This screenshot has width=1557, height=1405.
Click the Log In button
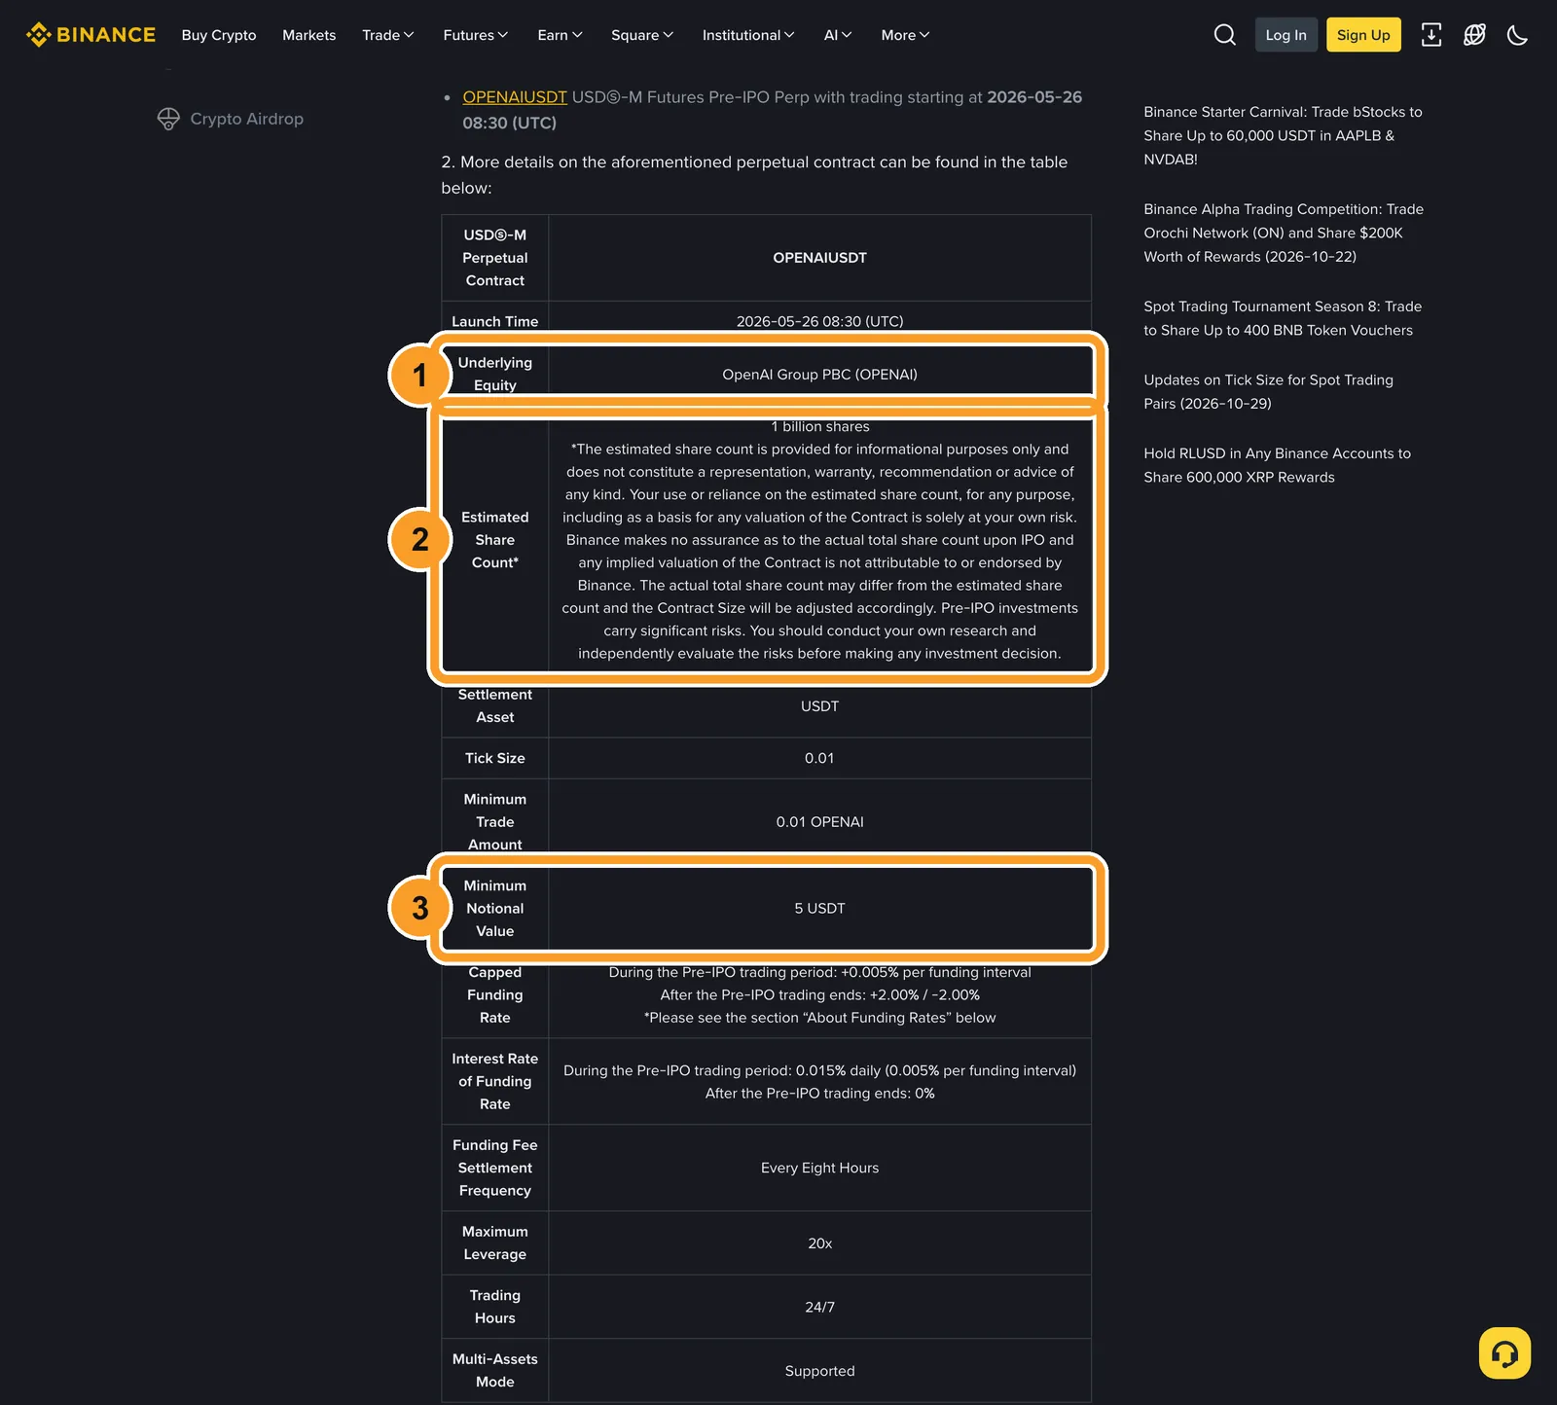click(x=1285, y=35)
